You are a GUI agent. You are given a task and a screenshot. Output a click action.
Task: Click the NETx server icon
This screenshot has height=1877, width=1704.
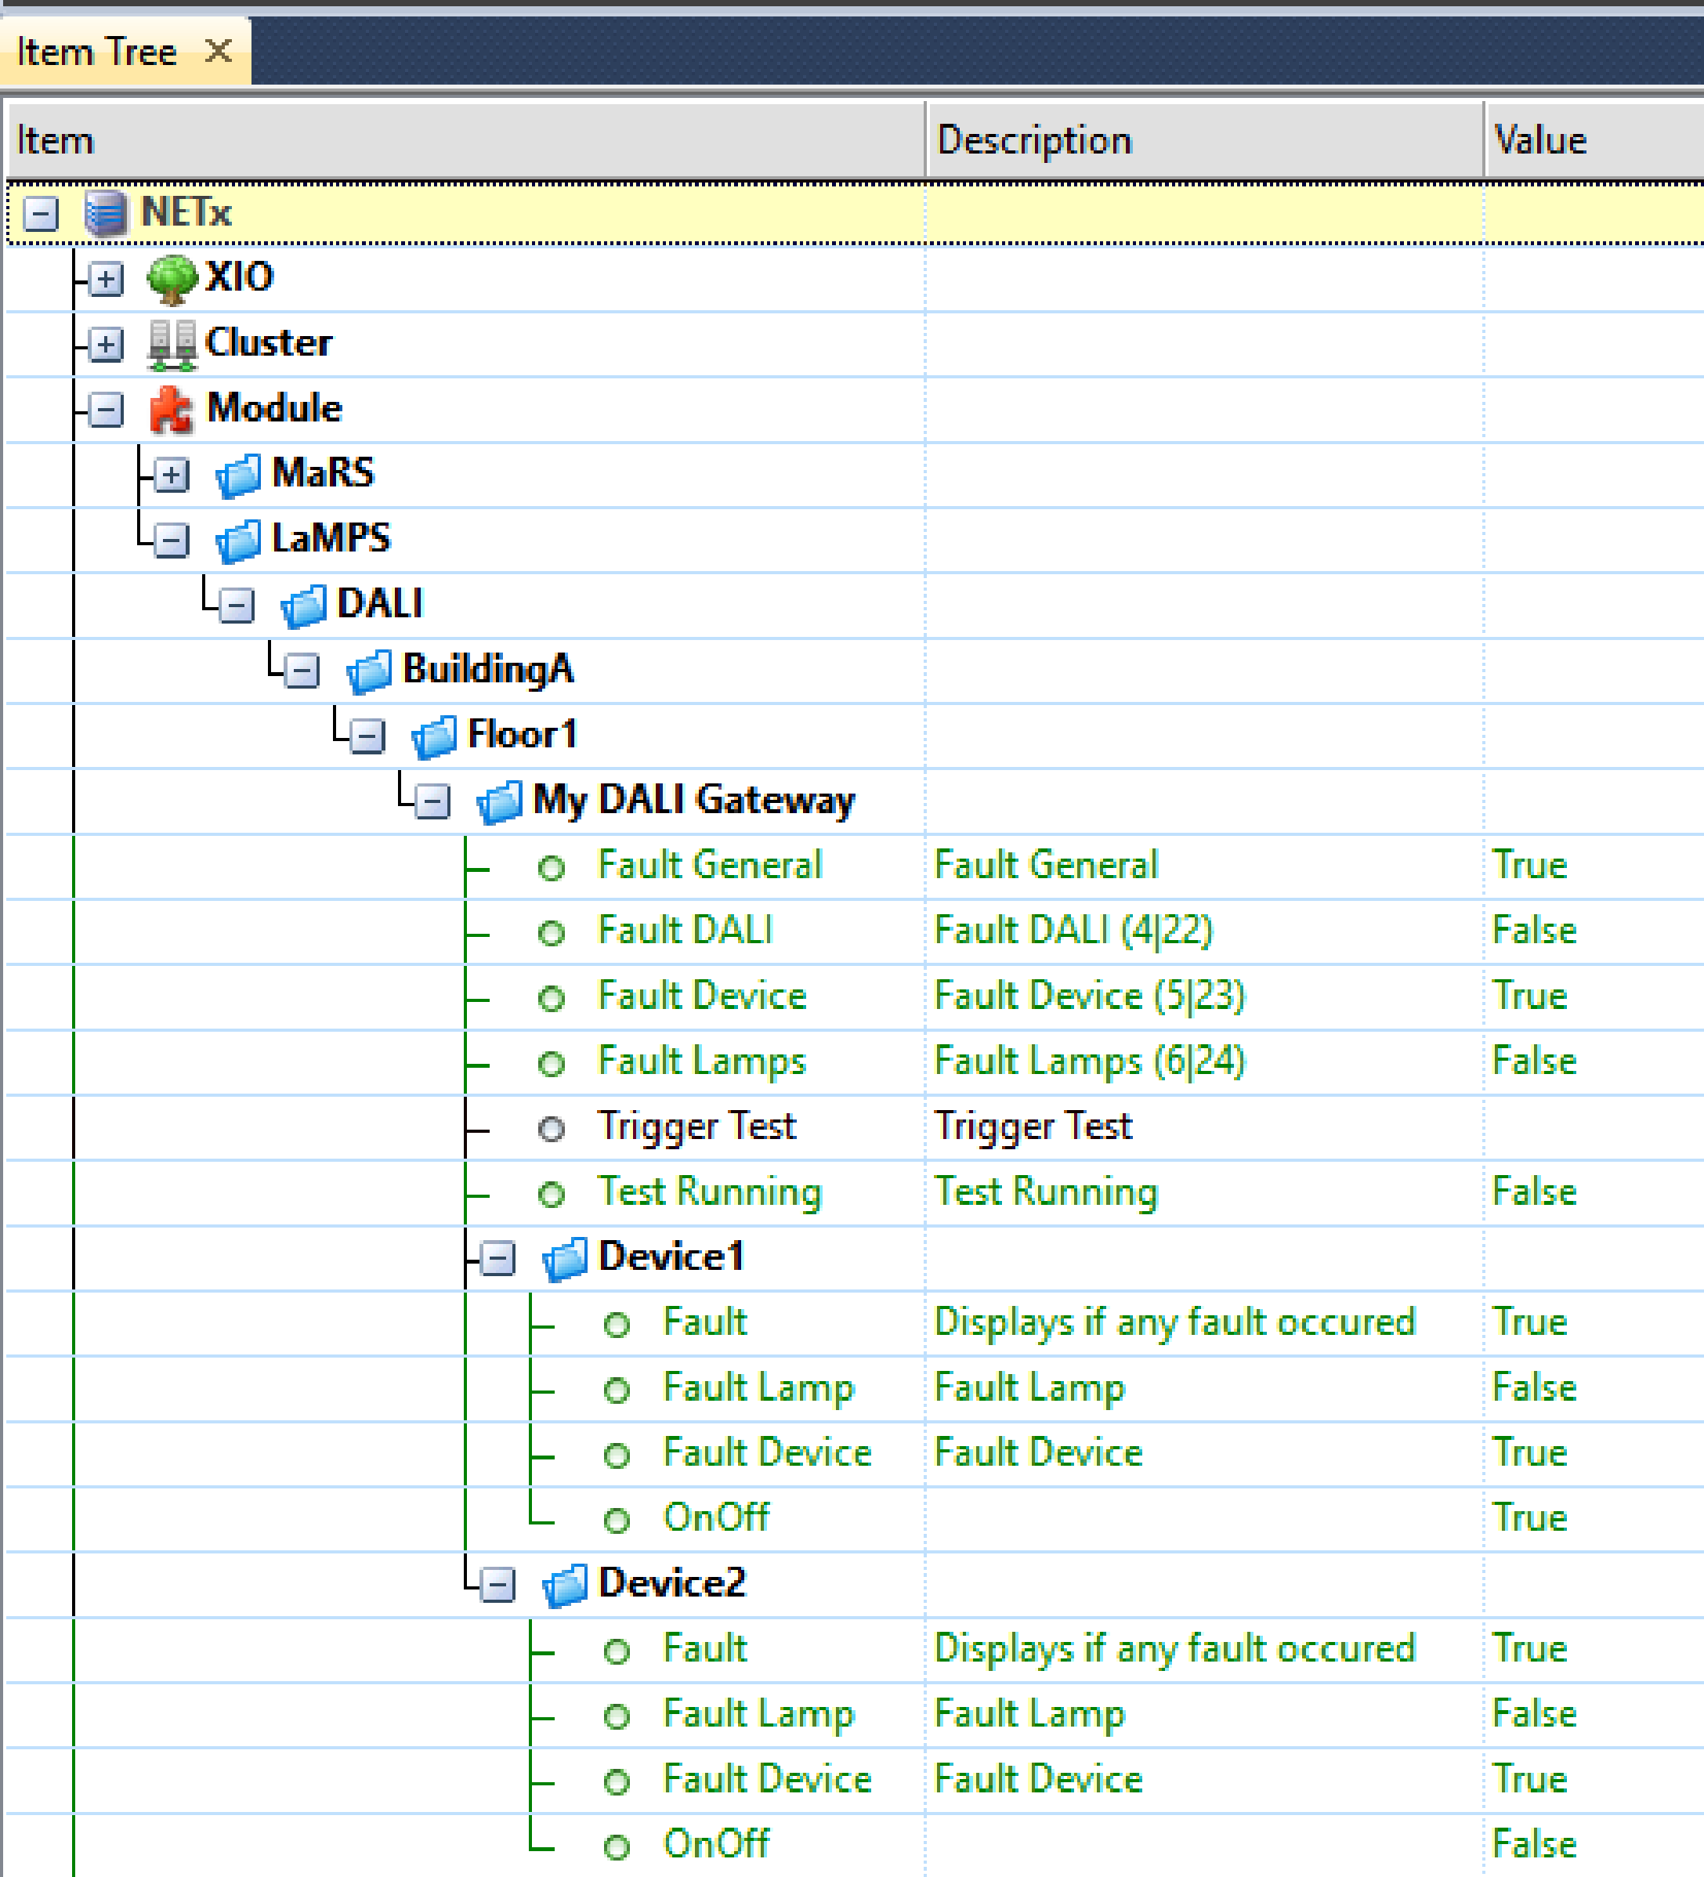coord(105,213)
